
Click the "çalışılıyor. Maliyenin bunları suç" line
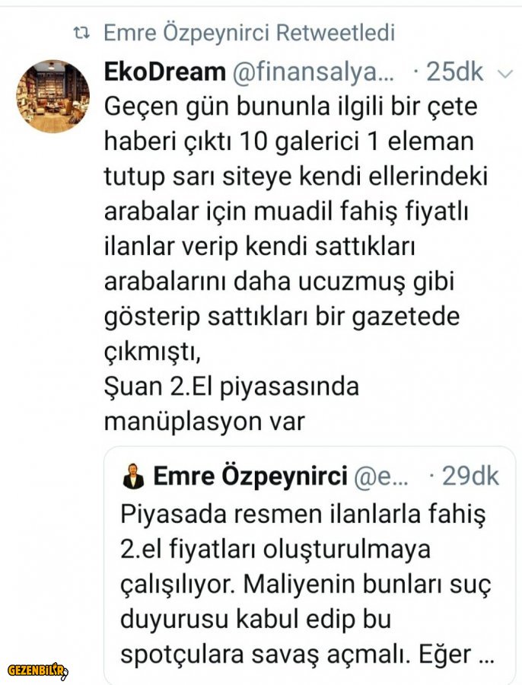click(305, 584)
